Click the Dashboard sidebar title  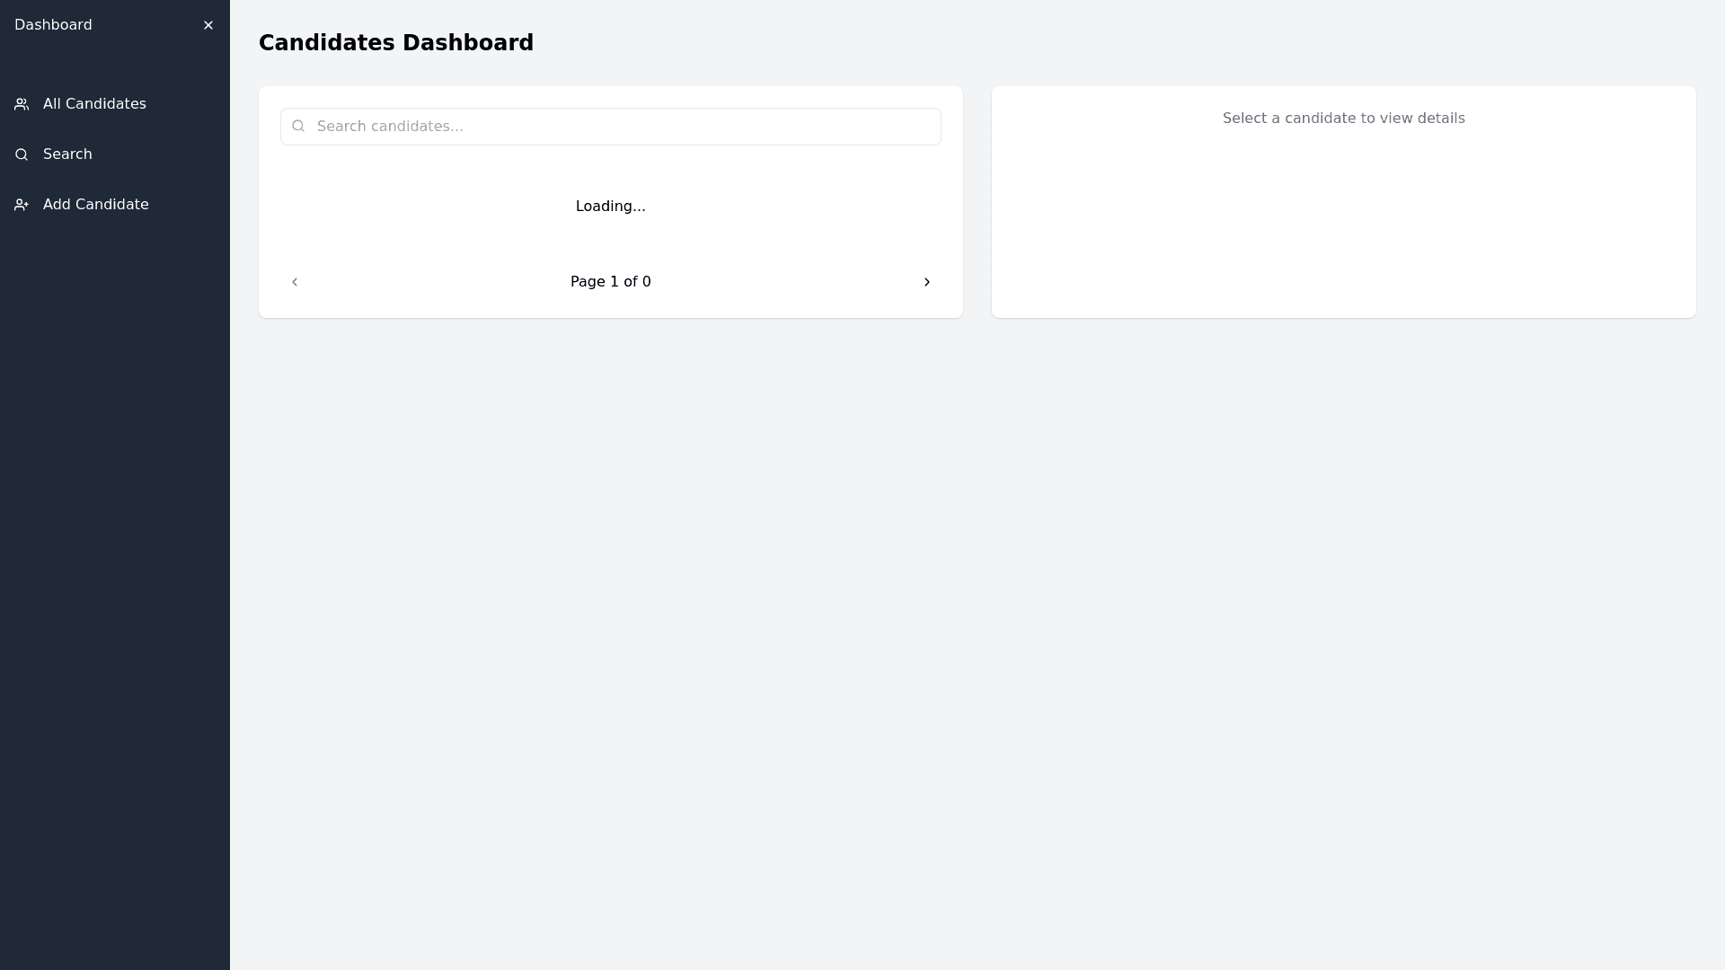coord(53,25)
